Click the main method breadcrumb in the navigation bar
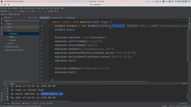Screen dimensions: 191x107 [17, 14]
